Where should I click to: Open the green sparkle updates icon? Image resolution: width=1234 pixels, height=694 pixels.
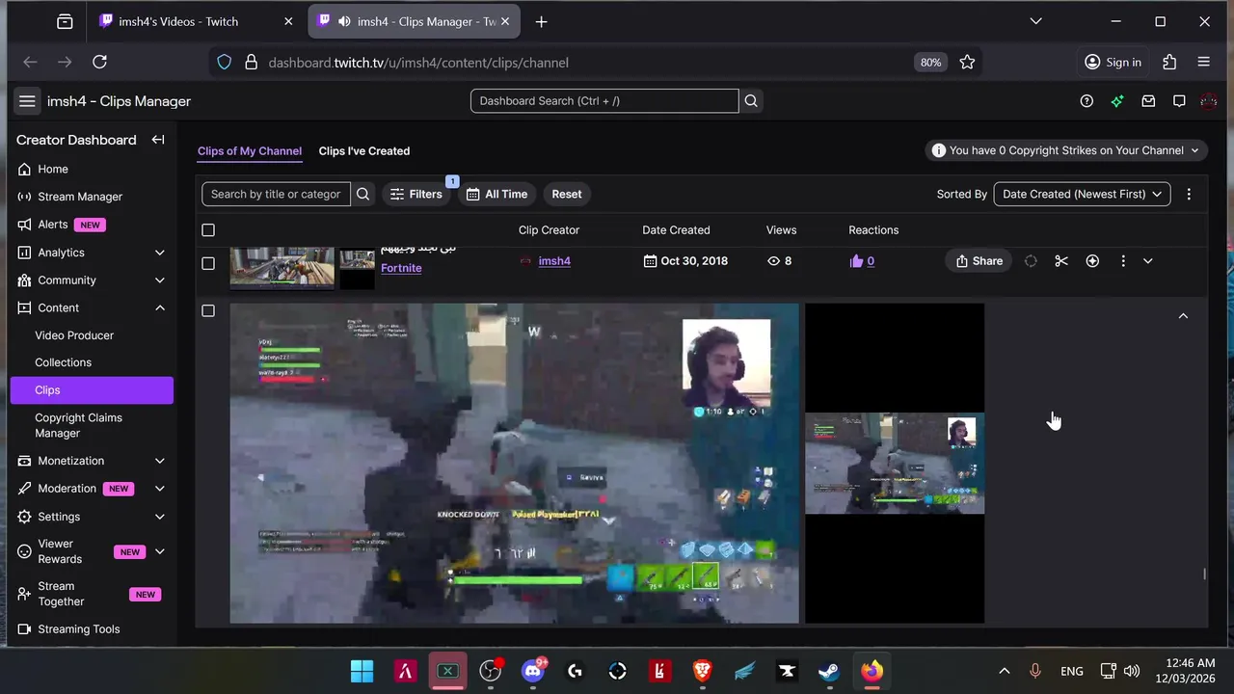coord(1117,101)
